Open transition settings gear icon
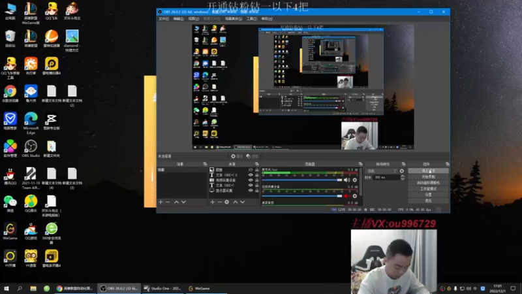Viewport: 522px width, 294px height. (402, 171)
